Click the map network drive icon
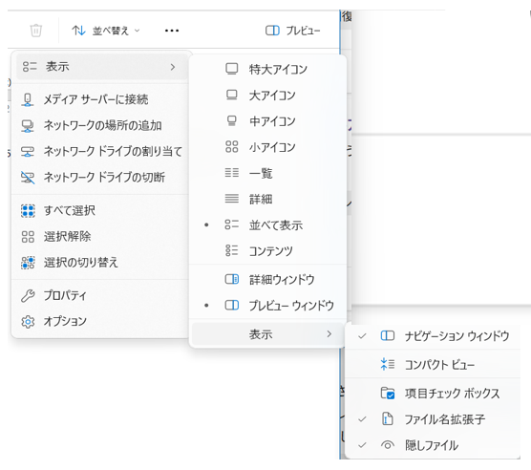This screenshot has height=470, width=531. 28,151
